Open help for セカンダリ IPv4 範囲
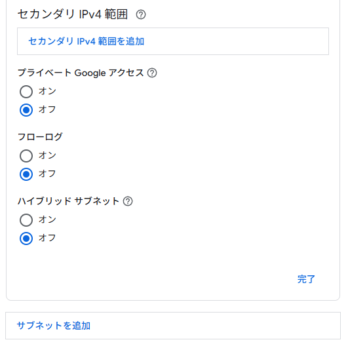The width and height of the screenshot is (348, 344). [x=141, y=14]
